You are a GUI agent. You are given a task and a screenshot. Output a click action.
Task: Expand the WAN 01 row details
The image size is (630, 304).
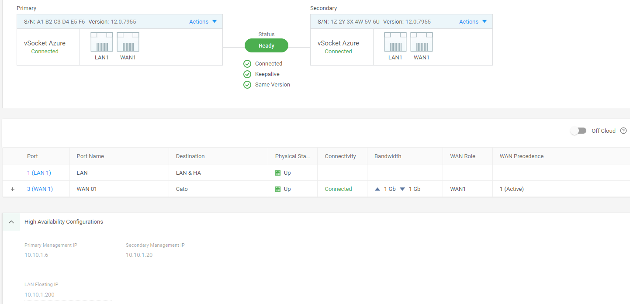(x=12, y=189)
